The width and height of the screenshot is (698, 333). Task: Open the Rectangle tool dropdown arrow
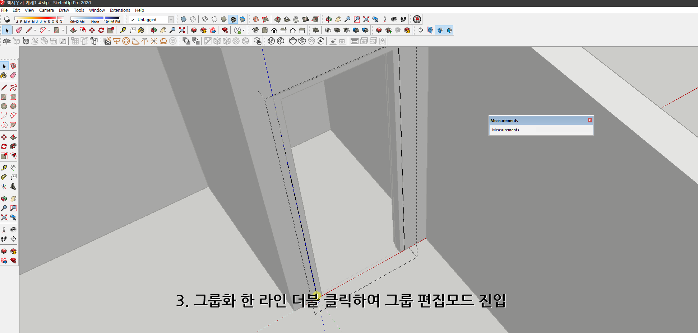pos(63,30)
